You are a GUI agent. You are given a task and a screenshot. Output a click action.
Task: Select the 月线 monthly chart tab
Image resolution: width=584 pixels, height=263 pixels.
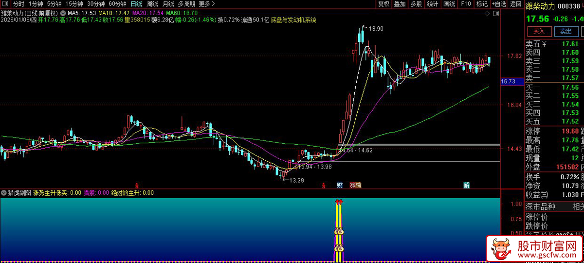tap(168, 4)
